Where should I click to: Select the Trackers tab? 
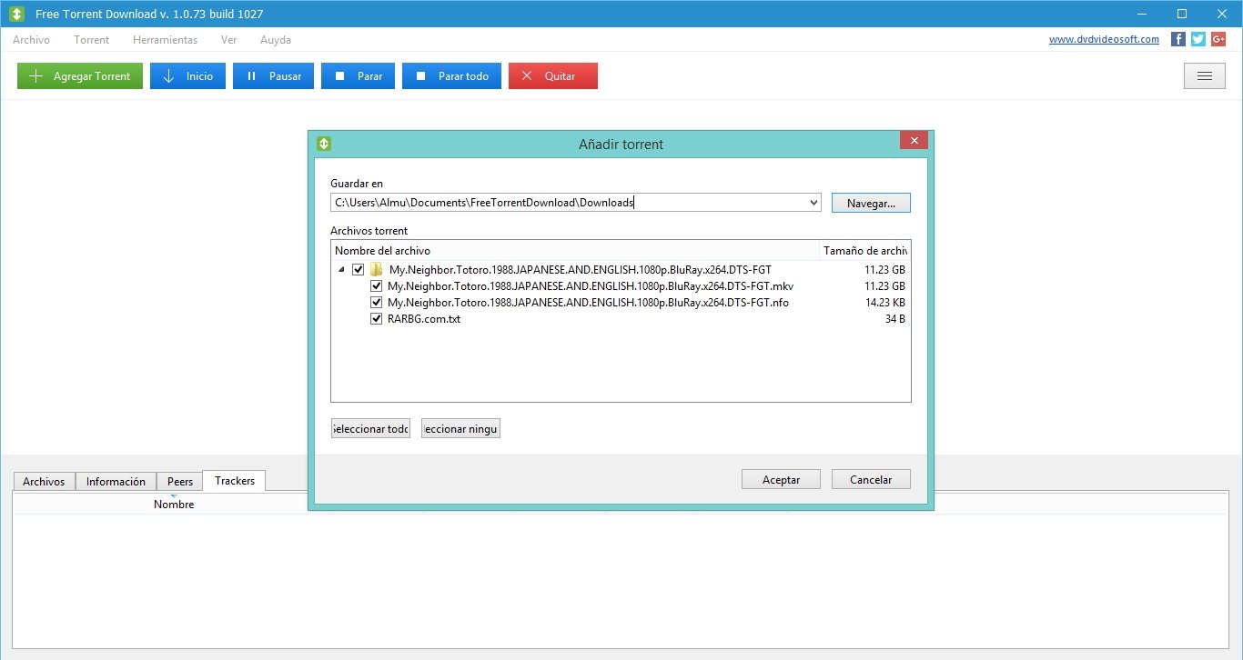[235, 480]
